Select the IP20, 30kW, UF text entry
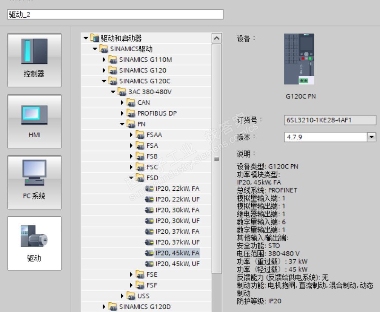Screen dimensions: 380x312 point(177,221)
